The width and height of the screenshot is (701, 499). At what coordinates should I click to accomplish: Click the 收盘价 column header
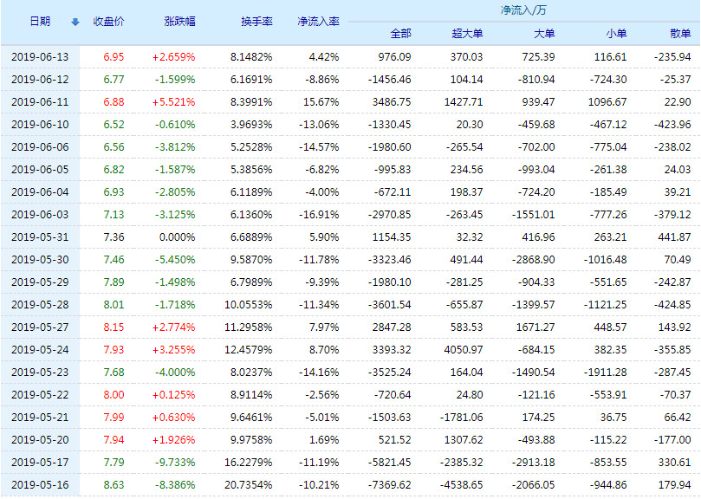point(108,22)
